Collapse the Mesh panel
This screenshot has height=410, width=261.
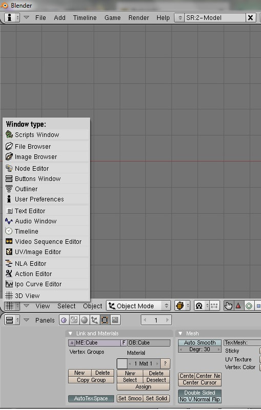point(180,334)
